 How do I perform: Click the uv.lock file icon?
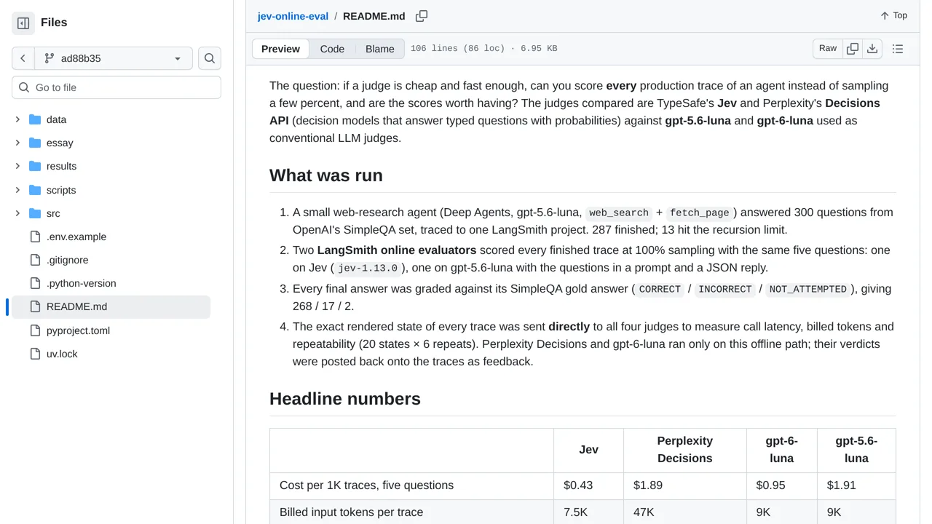(x=35, y=354)
